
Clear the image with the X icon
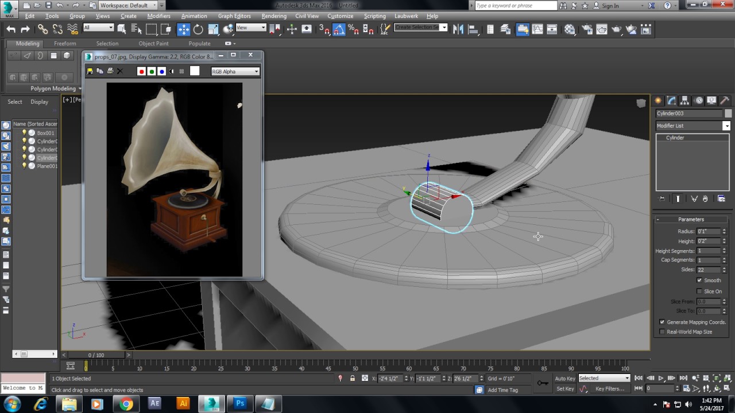(119, 71)
